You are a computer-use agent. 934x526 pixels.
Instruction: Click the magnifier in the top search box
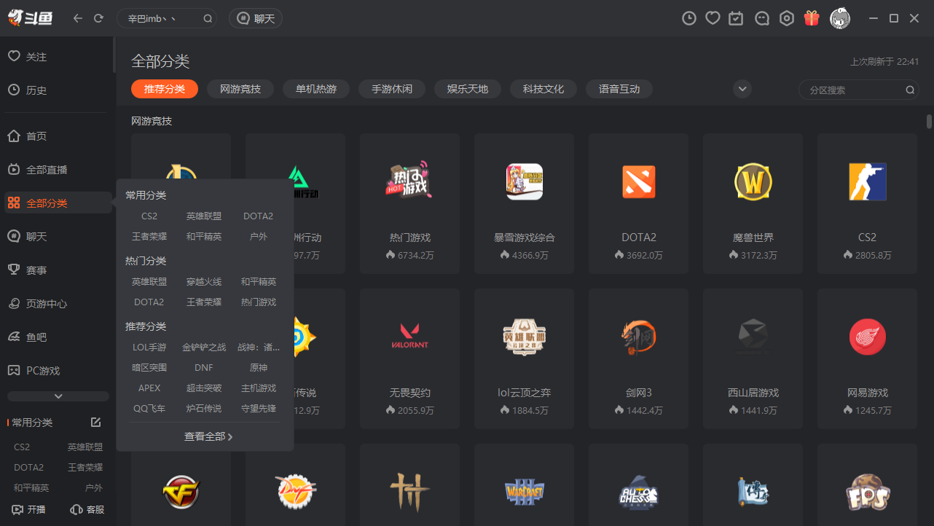208,19
